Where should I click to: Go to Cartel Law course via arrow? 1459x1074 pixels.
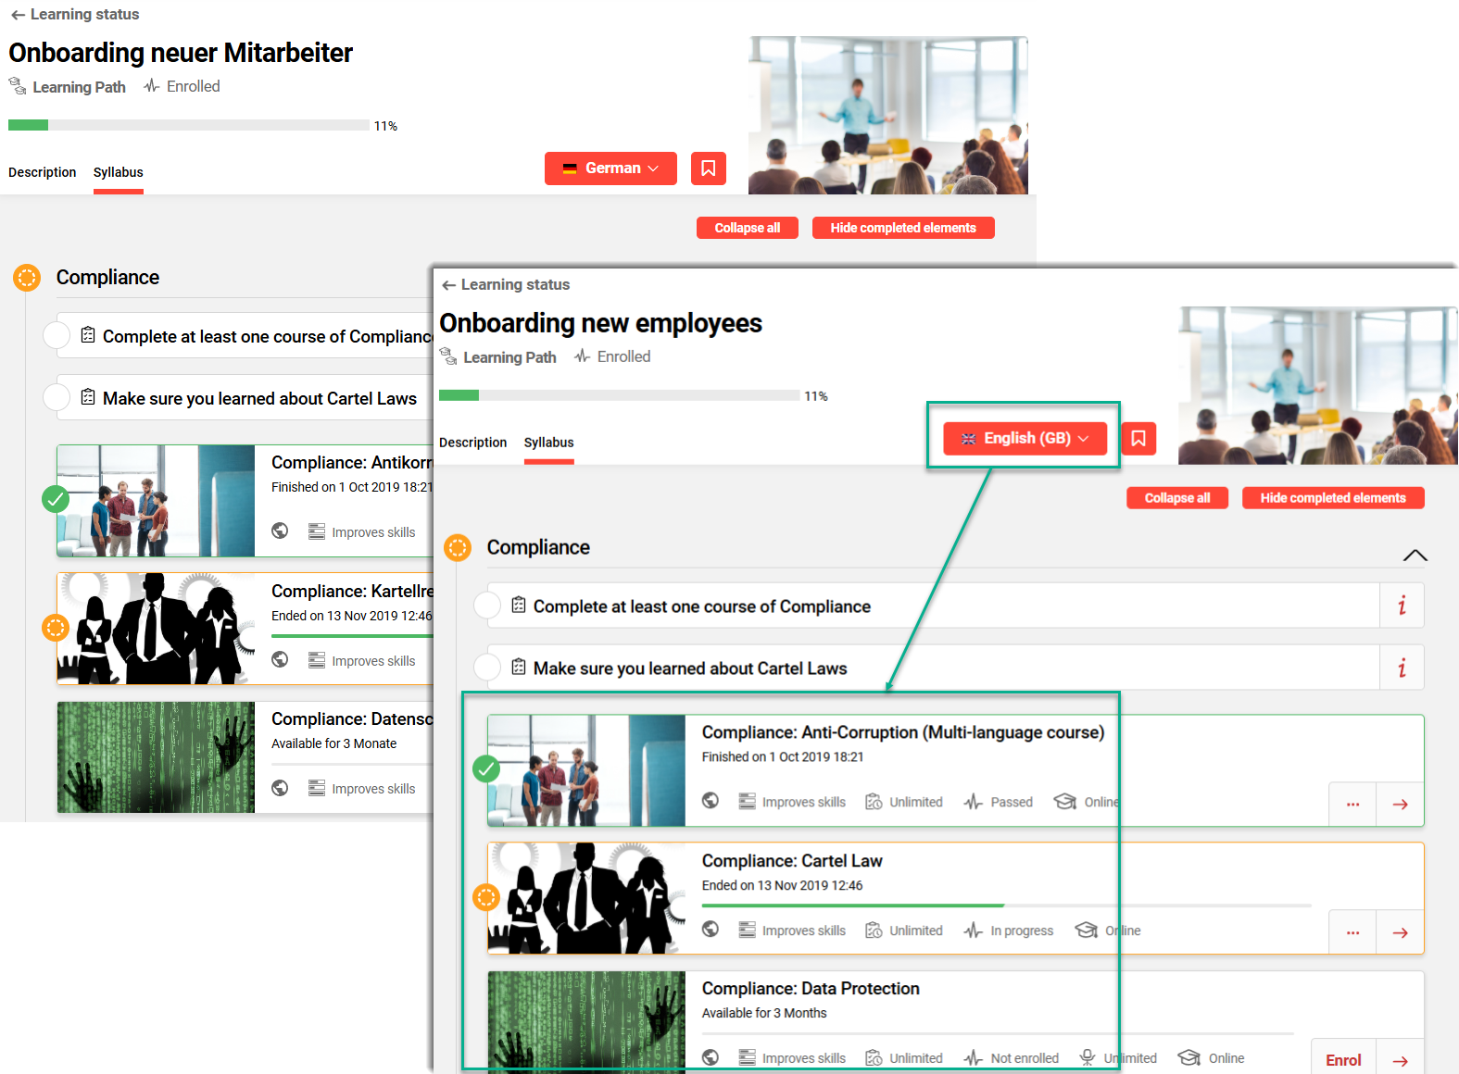[1400, 932]
